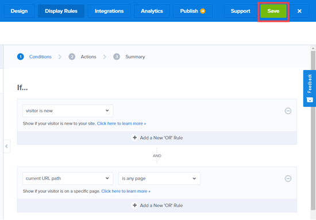Switch to the Display Rules tab
Image resolution: width=316 pixels, height=220 pixels.
(61, 11)
